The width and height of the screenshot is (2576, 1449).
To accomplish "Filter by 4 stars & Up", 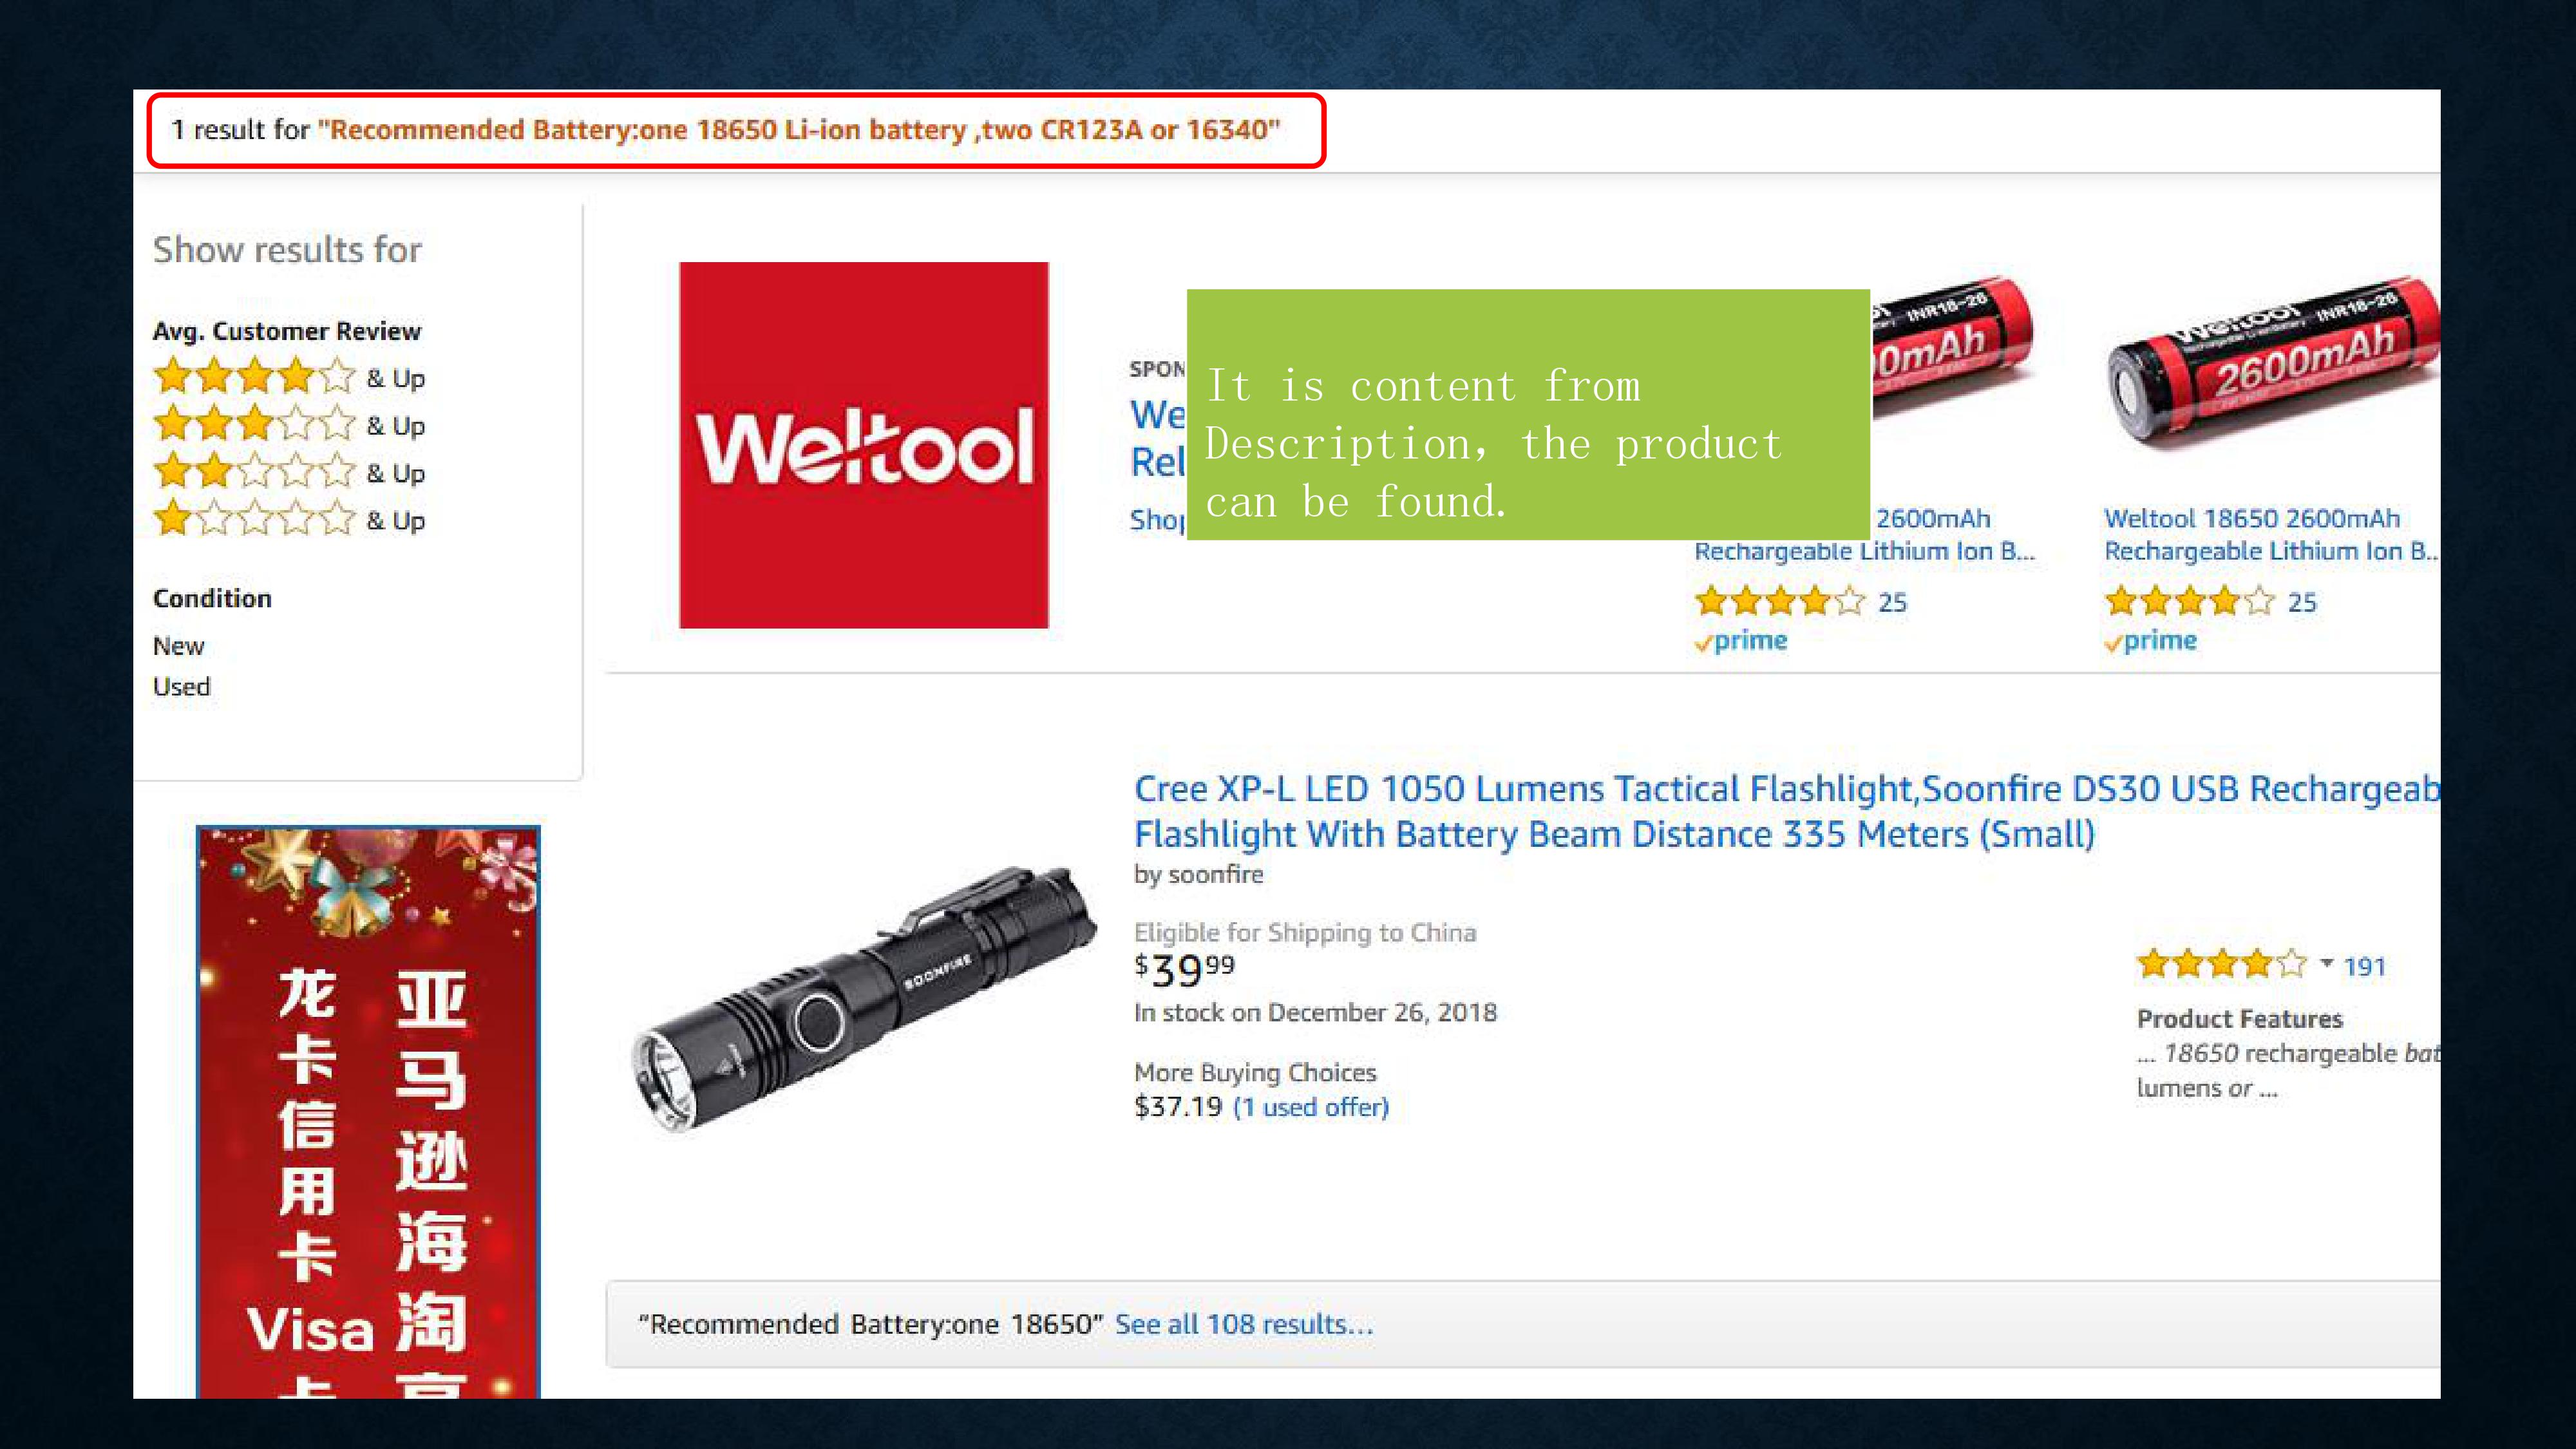I will click(289, 378).
